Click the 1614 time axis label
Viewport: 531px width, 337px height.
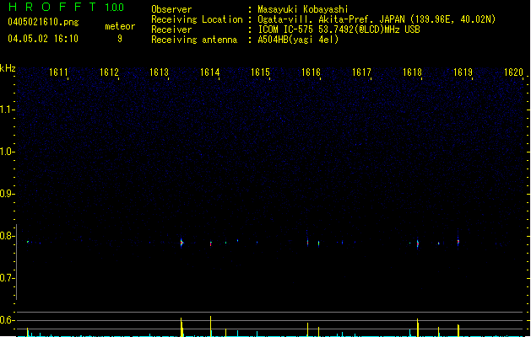[x=210, y=72]
